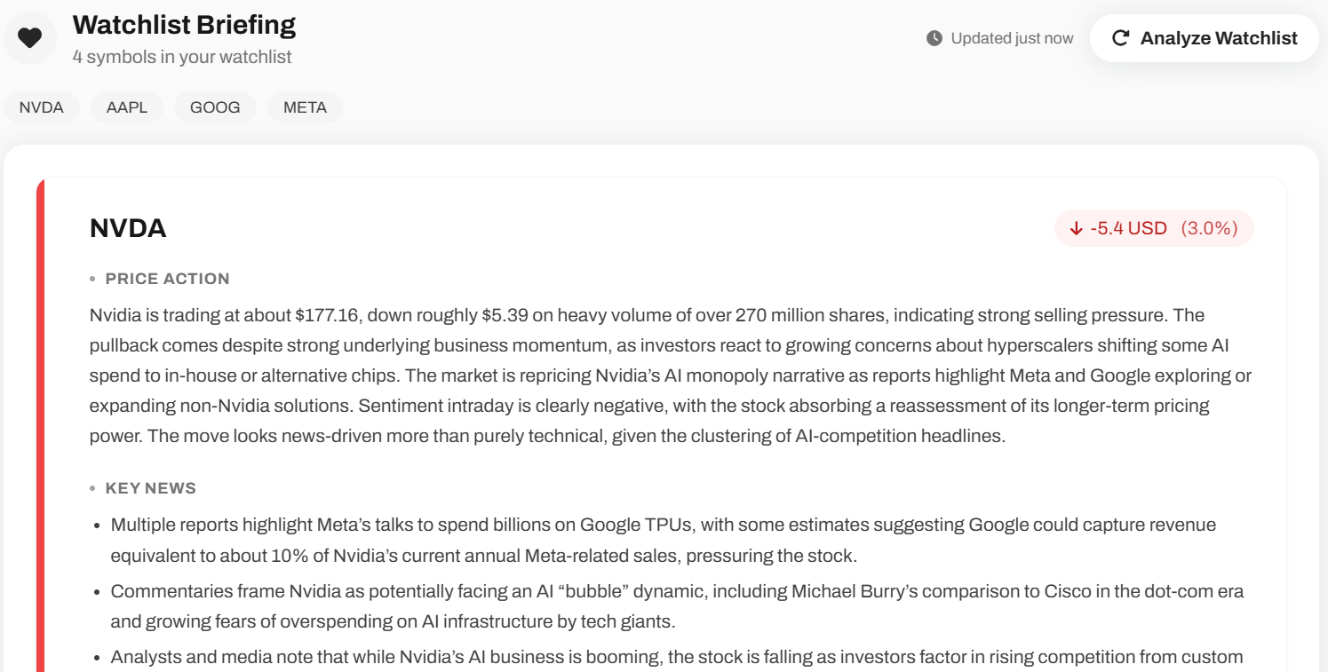Screen dimensions: 1328x672
Task: Click the PRICE ACTION section label
Action: [167, 279]
